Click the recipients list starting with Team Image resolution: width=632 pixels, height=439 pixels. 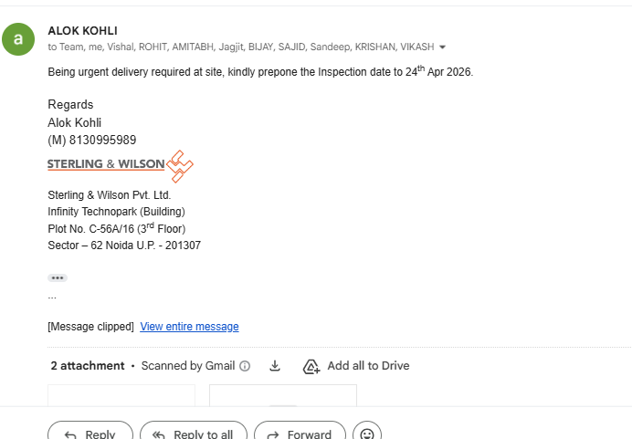point(241,47)
